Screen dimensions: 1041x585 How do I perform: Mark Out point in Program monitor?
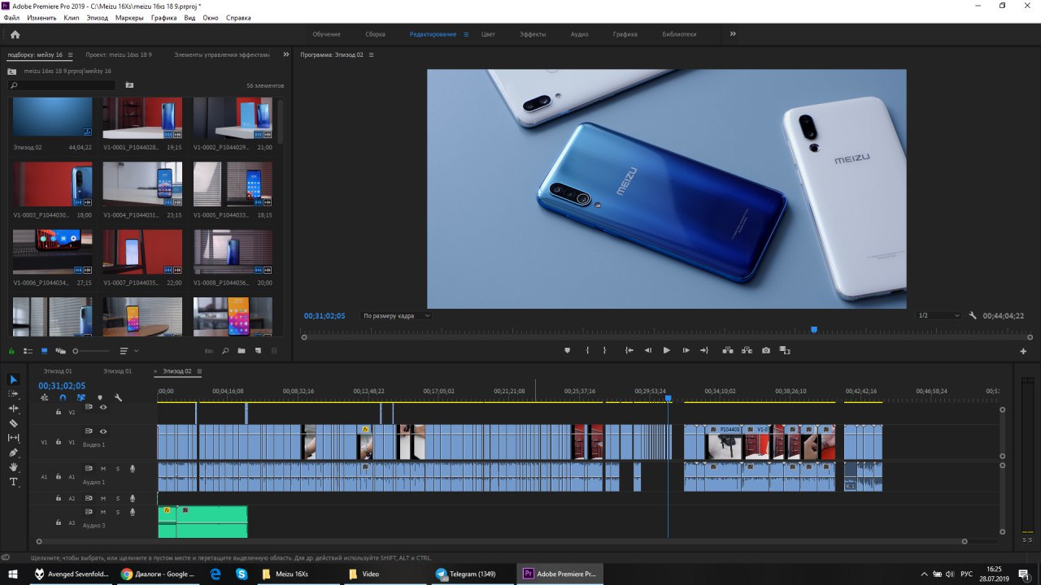pyautogui.click(x=604, y=350)
